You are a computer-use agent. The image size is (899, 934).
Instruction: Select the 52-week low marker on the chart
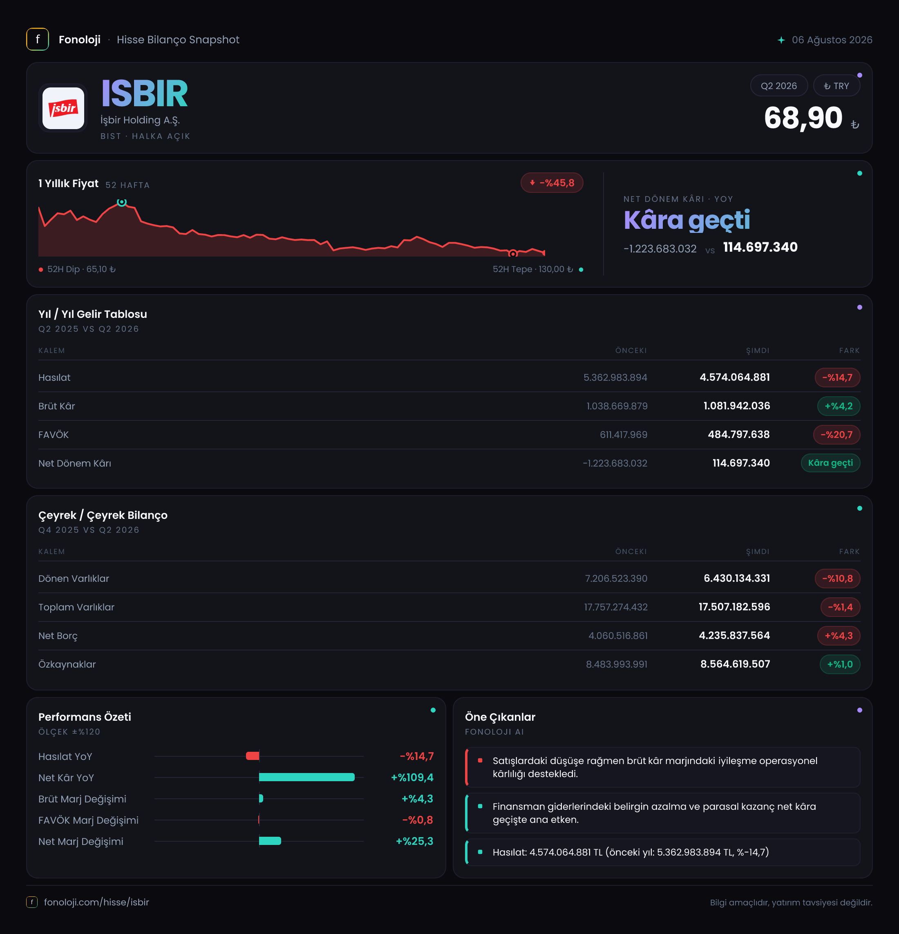coord(513,253)
